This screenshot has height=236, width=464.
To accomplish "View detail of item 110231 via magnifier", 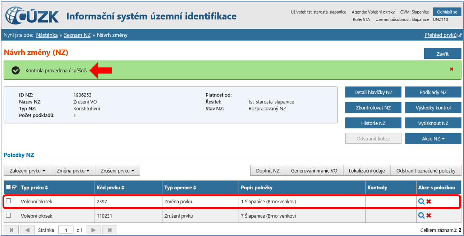I will pos(421,216).
